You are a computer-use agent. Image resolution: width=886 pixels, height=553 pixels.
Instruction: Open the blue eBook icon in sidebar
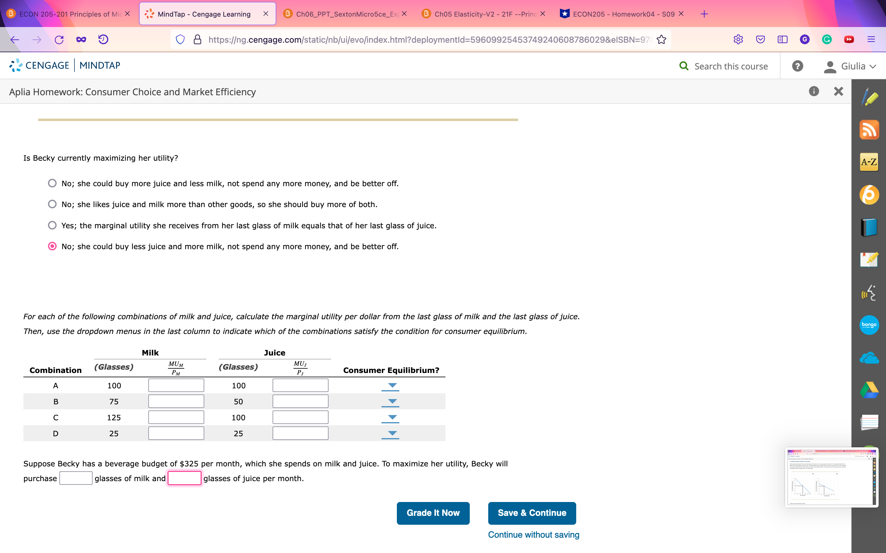(x=869, y=227)
